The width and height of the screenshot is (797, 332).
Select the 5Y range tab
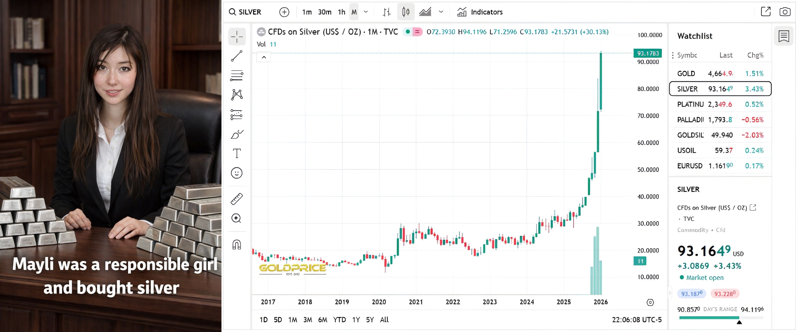pos(370,320)
